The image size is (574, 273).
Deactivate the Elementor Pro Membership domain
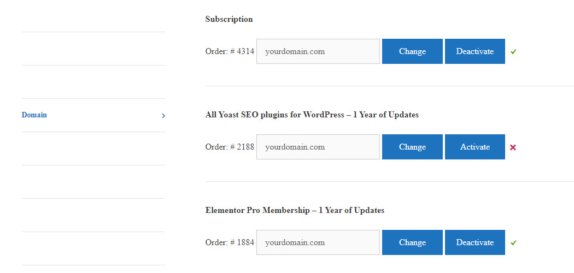coord(475,242)
